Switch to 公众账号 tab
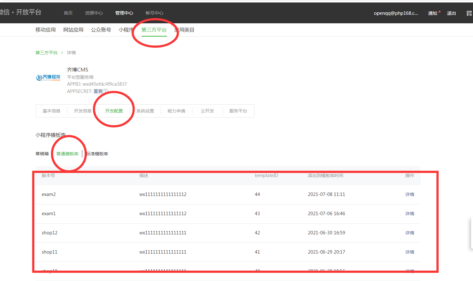 (101, 30)
